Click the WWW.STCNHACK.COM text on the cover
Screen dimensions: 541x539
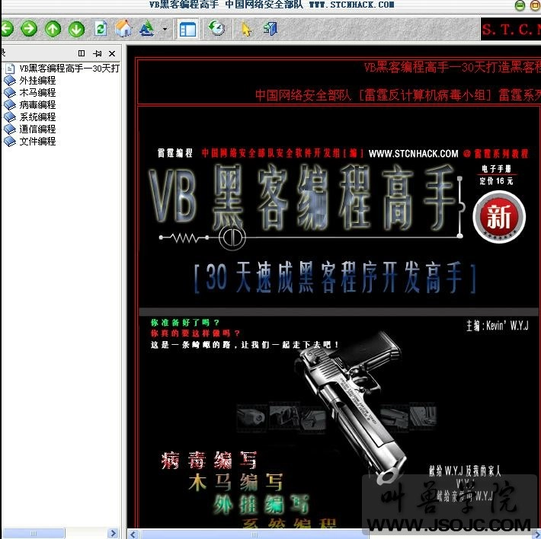coord(413,153)
